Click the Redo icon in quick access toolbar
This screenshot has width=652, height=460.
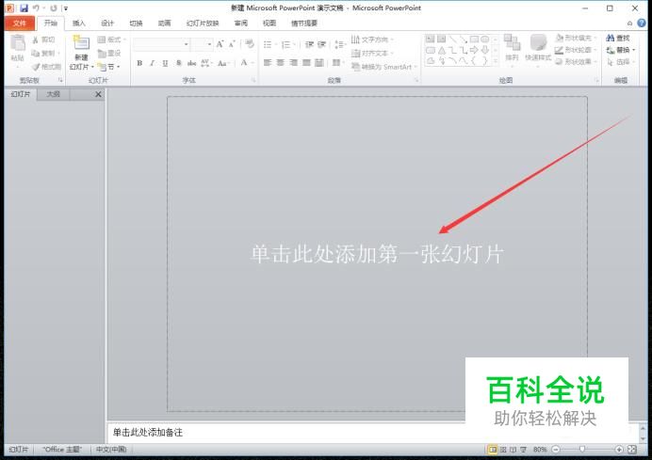tap(53, 8)
